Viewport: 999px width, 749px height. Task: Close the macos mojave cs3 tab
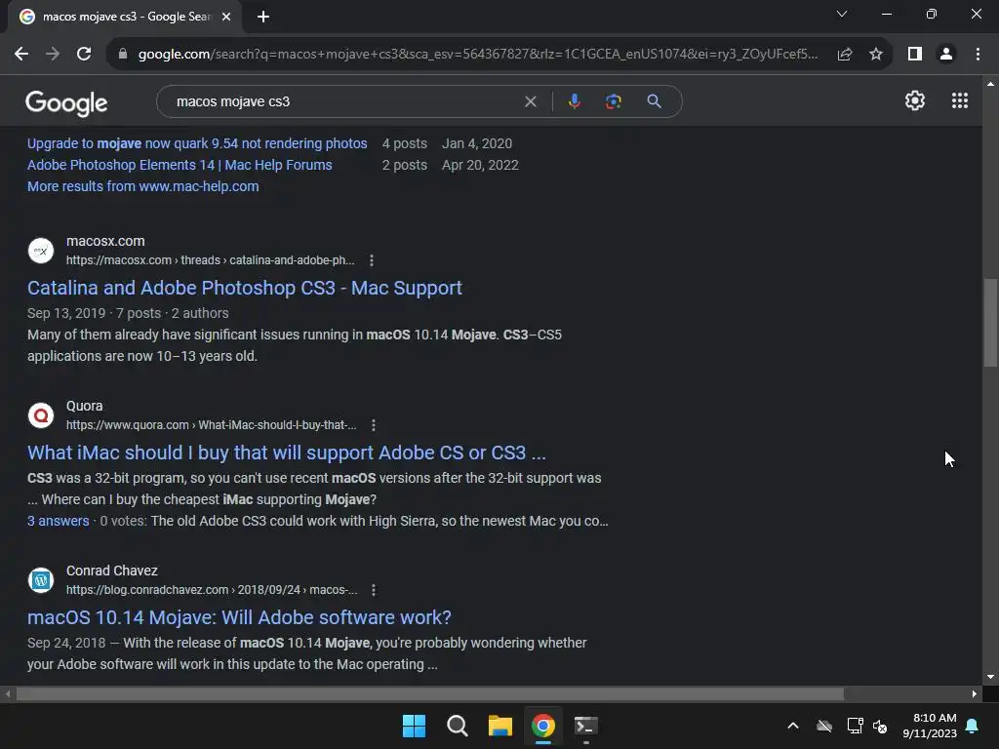pos(226,17)
